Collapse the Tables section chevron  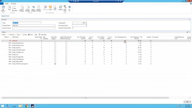tap(190, 32)
